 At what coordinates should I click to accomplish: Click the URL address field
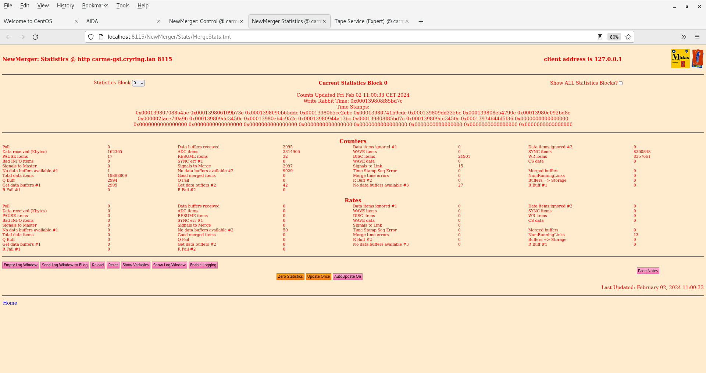[x=331, y=37]
